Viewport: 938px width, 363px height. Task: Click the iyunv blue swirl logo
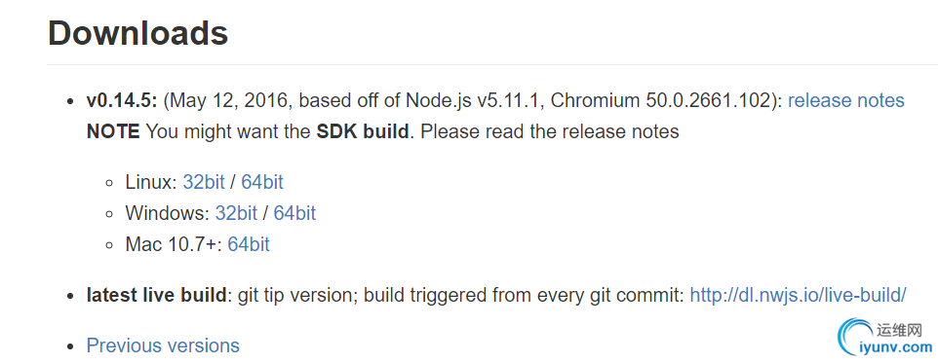tap(855, 338)
